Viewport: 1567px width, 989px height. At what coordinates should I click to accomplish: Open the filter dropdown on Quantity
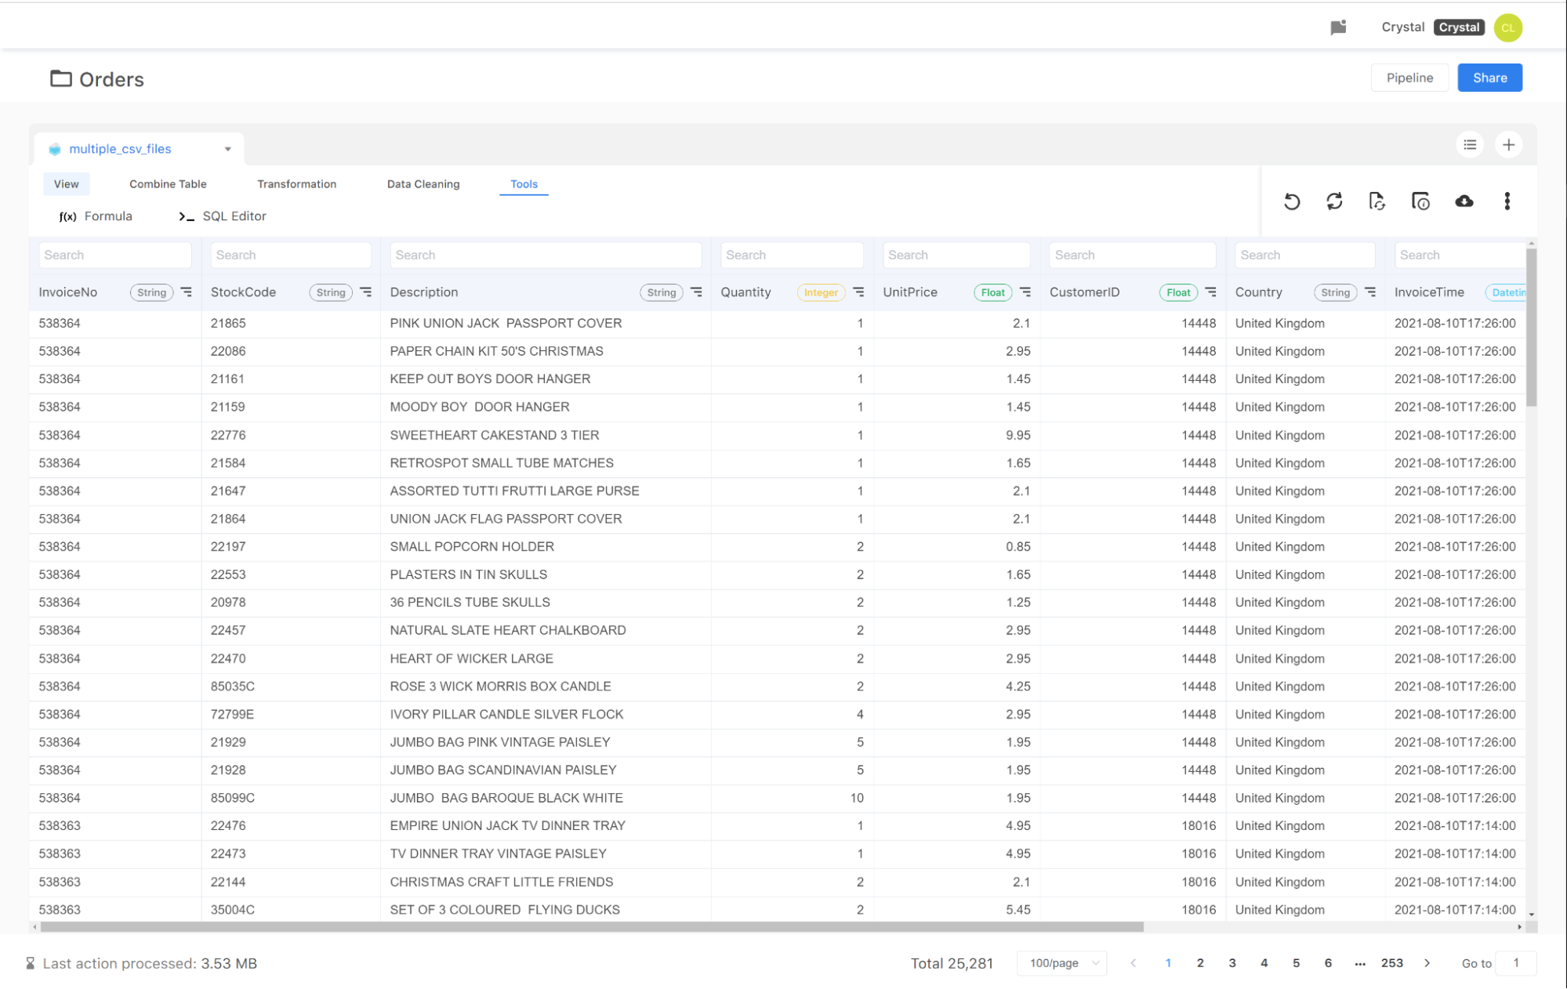click(x=859, y=292)
